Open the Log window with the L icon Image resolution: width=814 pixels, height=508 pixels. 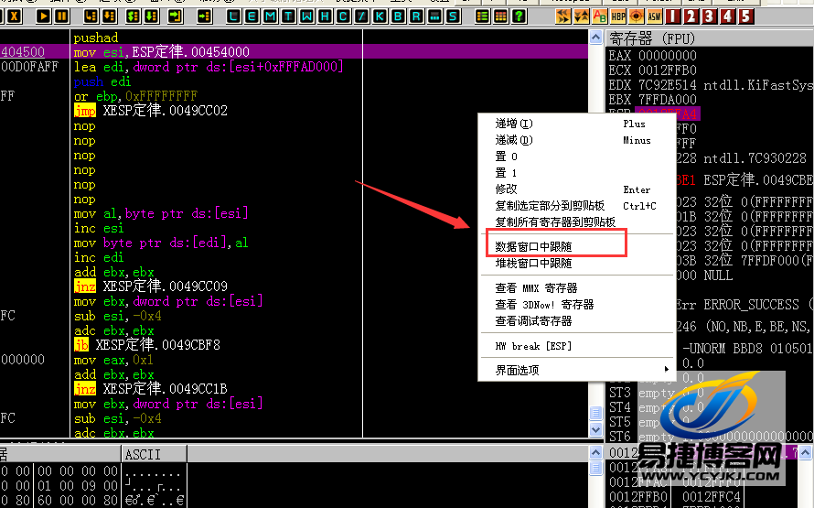click(x=235, y=16)
